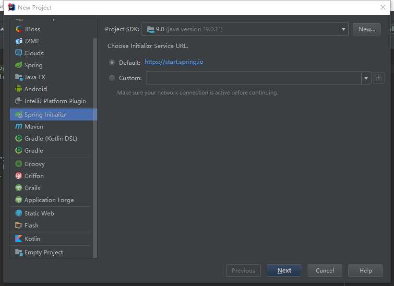The height and width of the screenshot is (286, 394).
Task: Select Empty Project label
Action: [44, 252]
